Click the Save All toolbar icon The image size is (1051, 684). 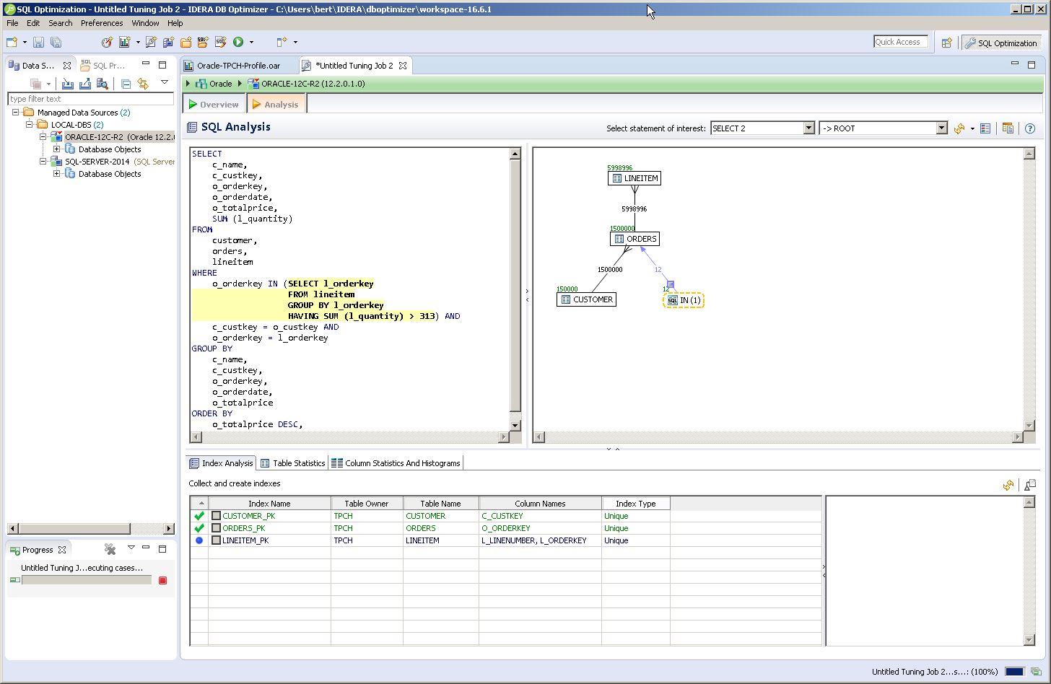[56, 43]
